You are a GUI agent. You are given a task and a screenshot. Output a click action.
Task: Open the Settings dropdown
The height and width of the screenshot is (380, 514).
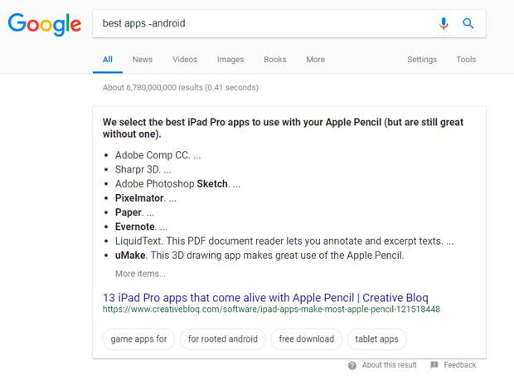click(x=422, y=60)
